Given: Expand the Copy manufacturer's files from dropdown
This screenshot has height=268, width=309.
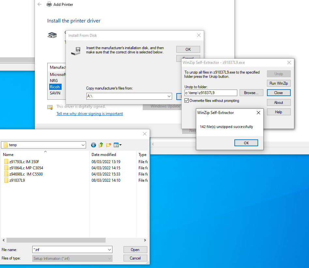Looking at the screenshot, I should tap(169, 96).
